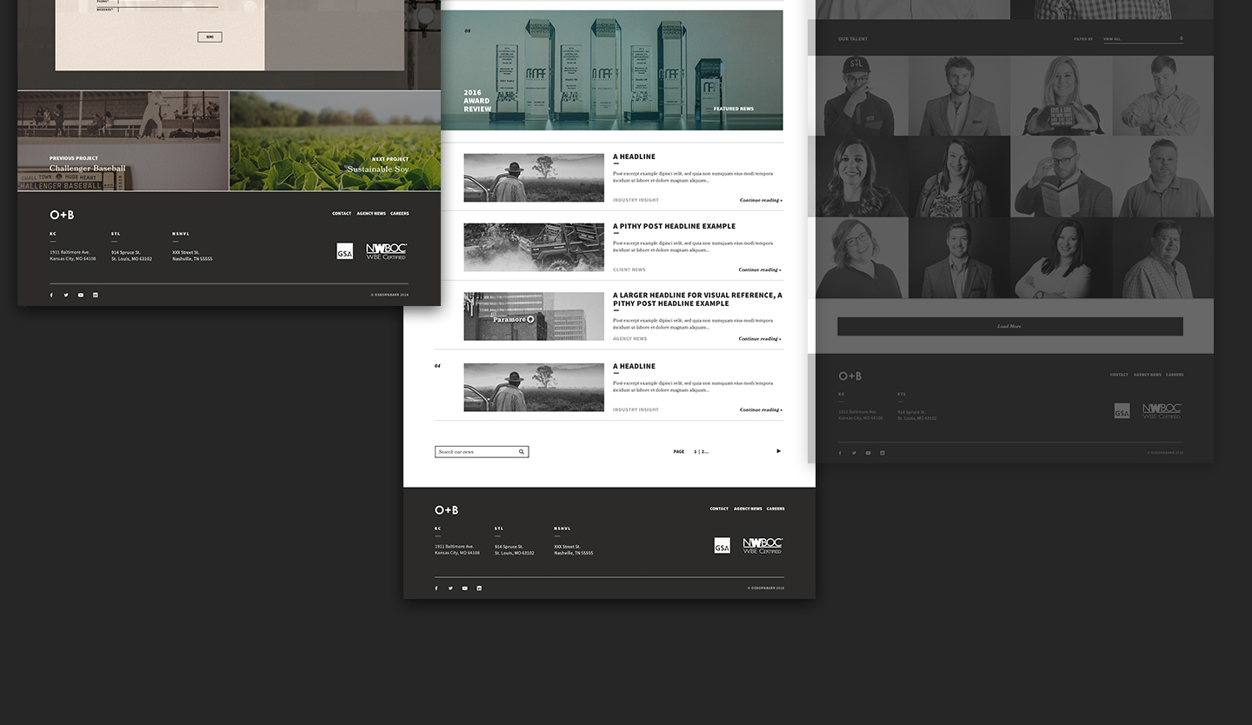Click Contact link in talent page footer
This screenshot has height=725, width=1252.
[1119, 375]
